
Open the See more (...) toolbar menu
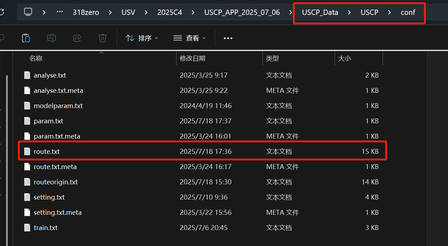[228, 38]
